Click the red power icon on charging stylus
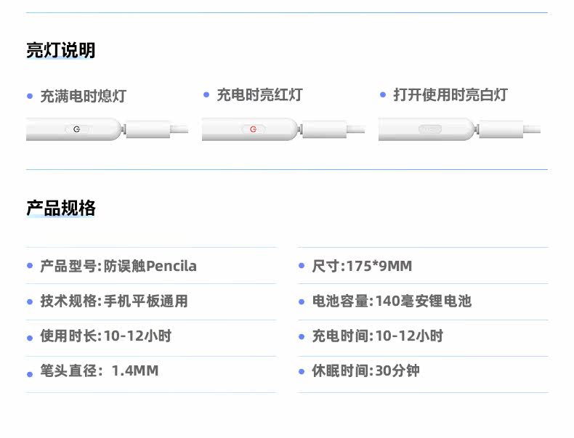 tap(253, 129)
